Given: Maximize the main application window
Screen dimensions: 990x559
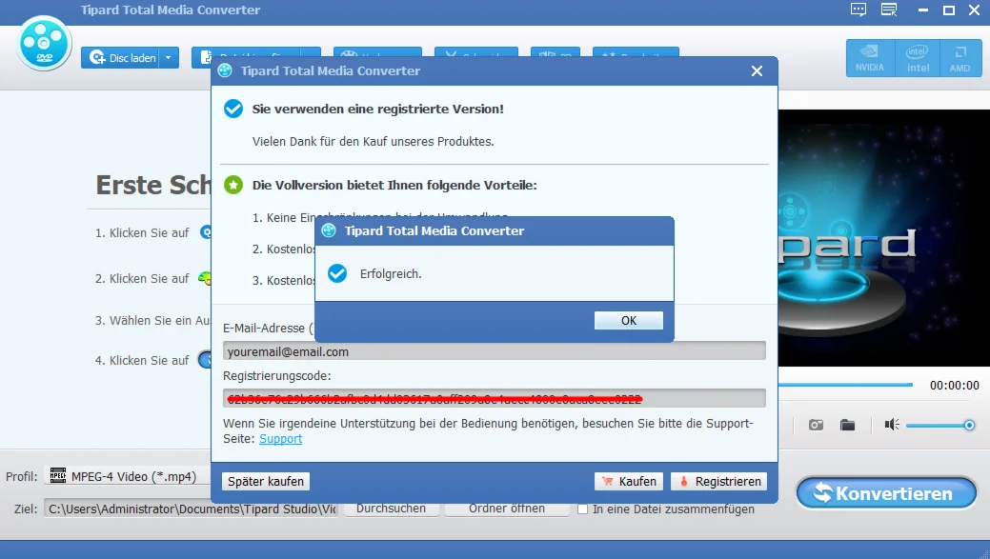Looking at the screenshot, I should (x=948, y=10).
